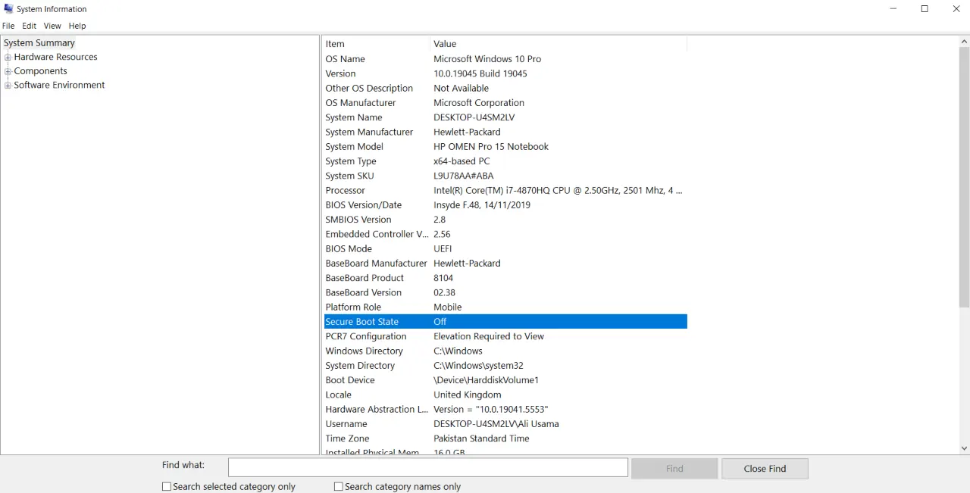
Task: Open the Help menu
Action: pos(77,26)
